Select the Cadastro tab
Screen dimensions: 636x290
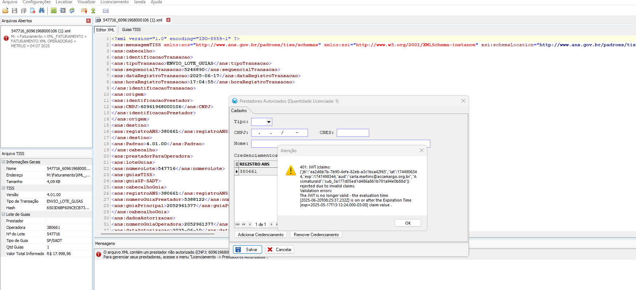[239, 111]
